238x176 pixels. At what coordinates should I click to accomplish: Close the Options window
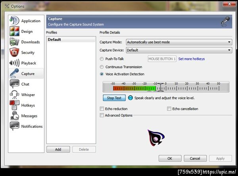point(229,4)
